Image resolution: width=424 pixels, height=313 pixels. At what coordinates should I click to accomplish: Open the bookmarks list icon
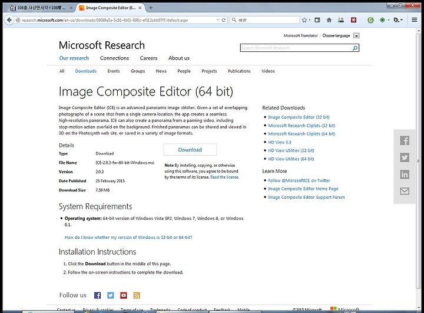317,20
